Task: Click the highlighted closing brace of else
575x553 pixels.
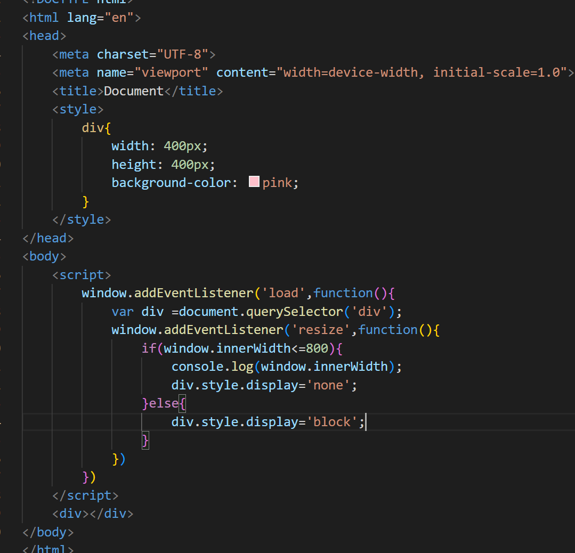Action: point(145,440)
